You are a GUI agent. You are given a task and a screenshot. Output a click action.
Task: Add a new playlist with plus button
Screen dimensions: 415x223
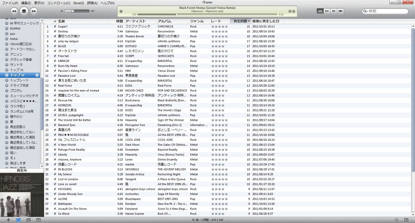click(8, 220)
